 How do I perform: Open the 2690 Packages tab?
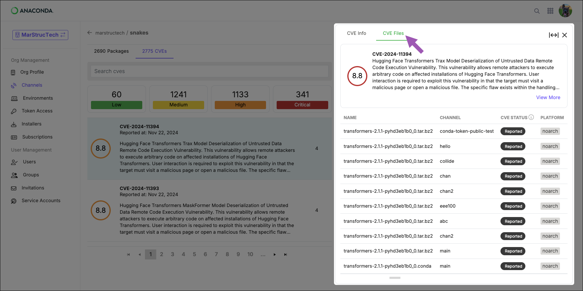coord(111,51)
